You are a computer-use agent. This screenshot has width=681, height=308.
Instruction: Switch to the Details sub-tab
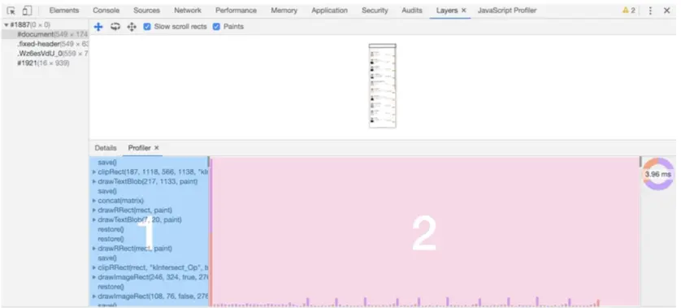[x=106, y=148]
